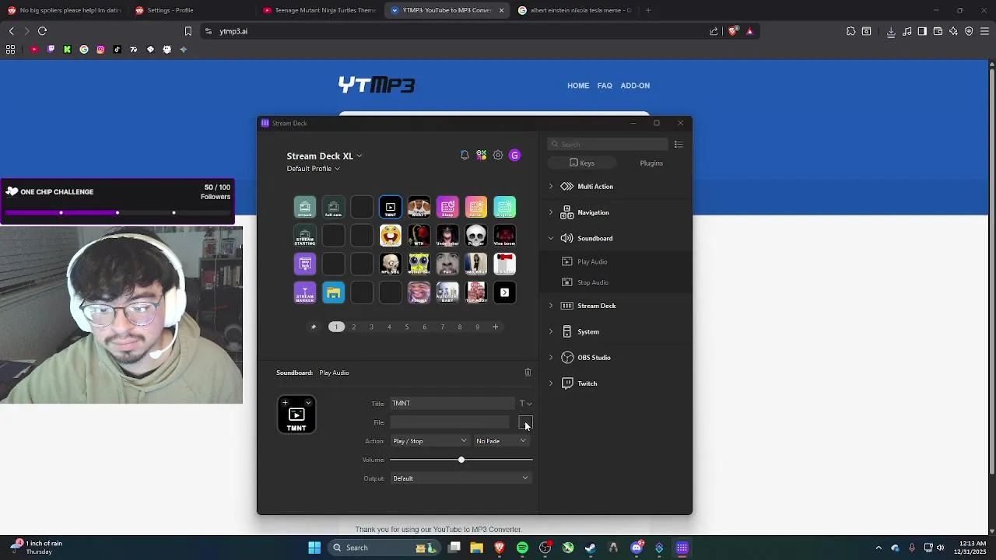Select the laughing emoji key

[x=391, y=236]
